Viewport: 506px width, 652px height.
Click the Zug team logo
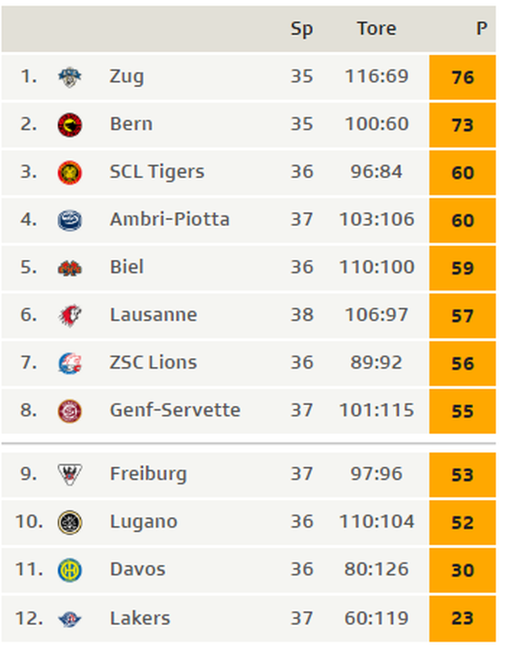(70, 77)
